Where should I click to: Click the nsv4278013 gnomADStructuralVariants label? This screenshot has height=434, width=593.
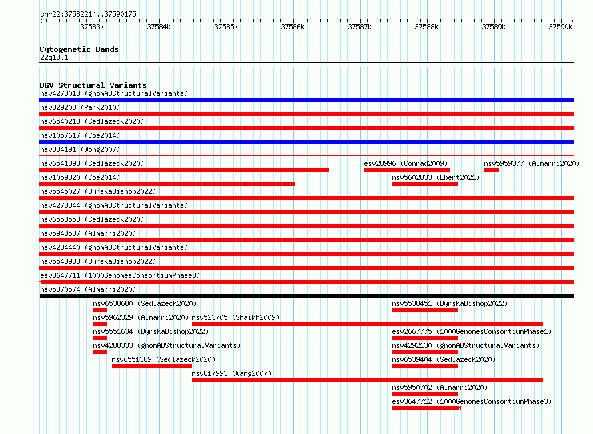(114, 93)
